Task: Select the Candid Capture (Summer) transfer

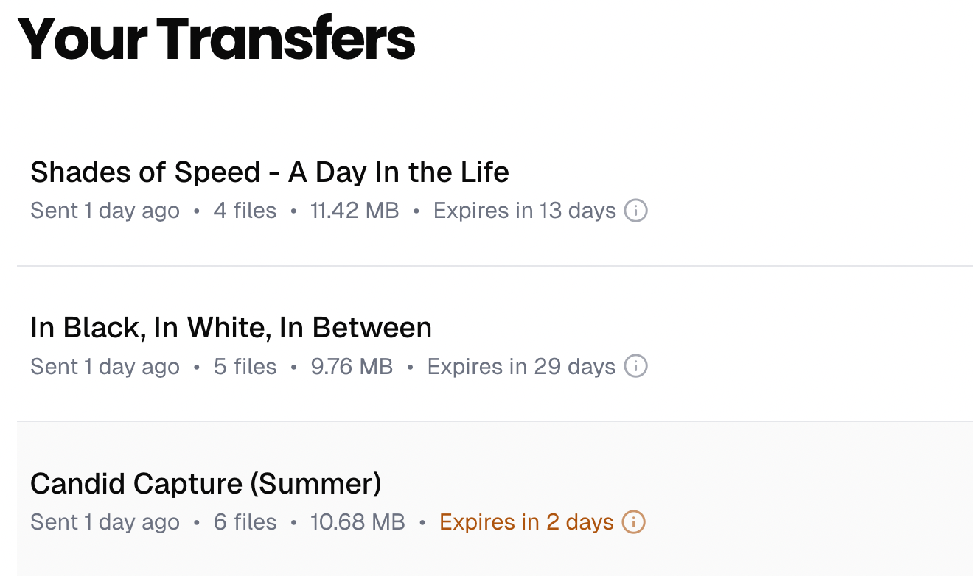Action: [206, 484]
